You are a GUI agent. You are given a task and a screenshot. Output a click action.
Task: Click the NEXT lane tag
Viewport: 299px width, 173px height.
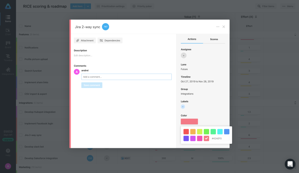[125, 158]
